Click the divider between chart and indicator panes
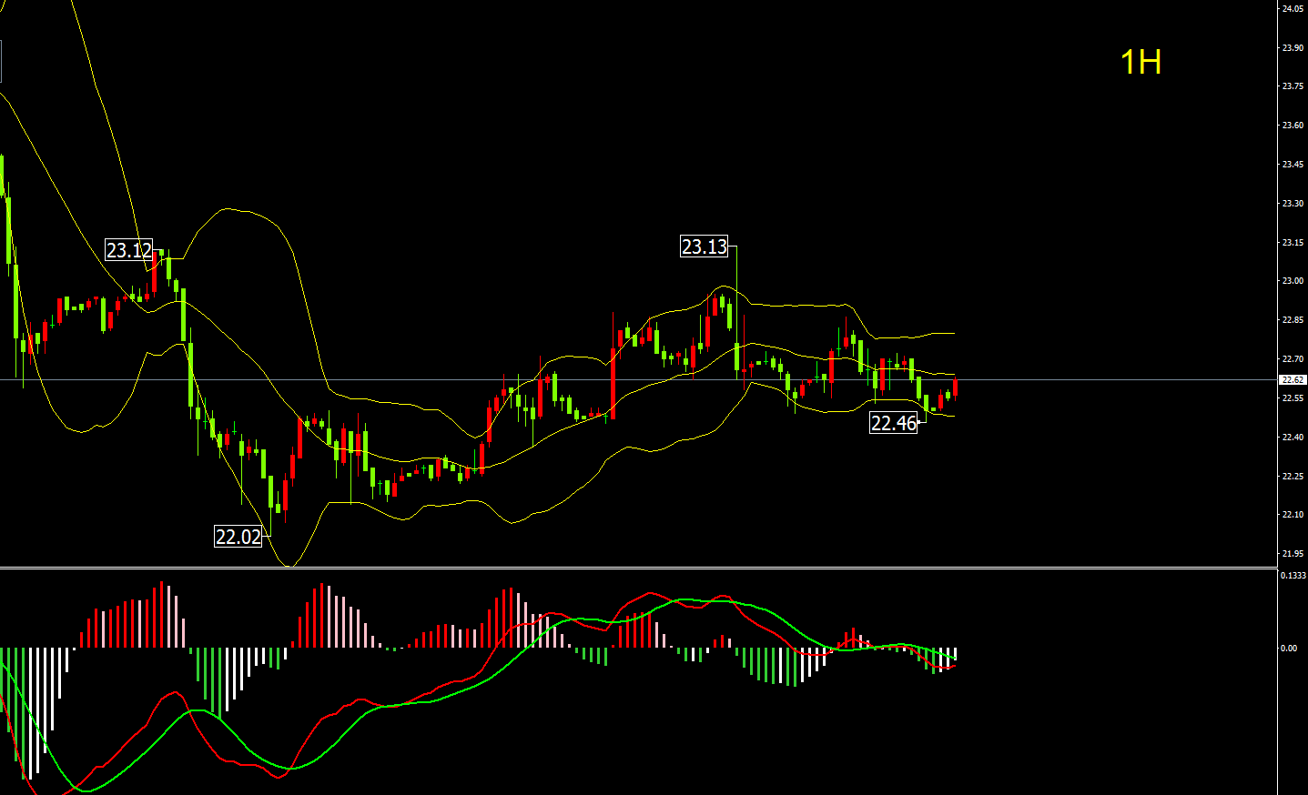This screenshot has width=1308, height=795. point(639,569)
